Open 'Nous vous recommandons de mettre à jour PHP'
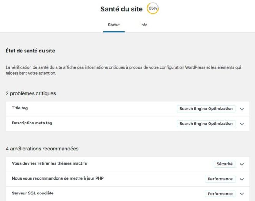Viewport: 255px width, 201px height. [x=58, y=178]
